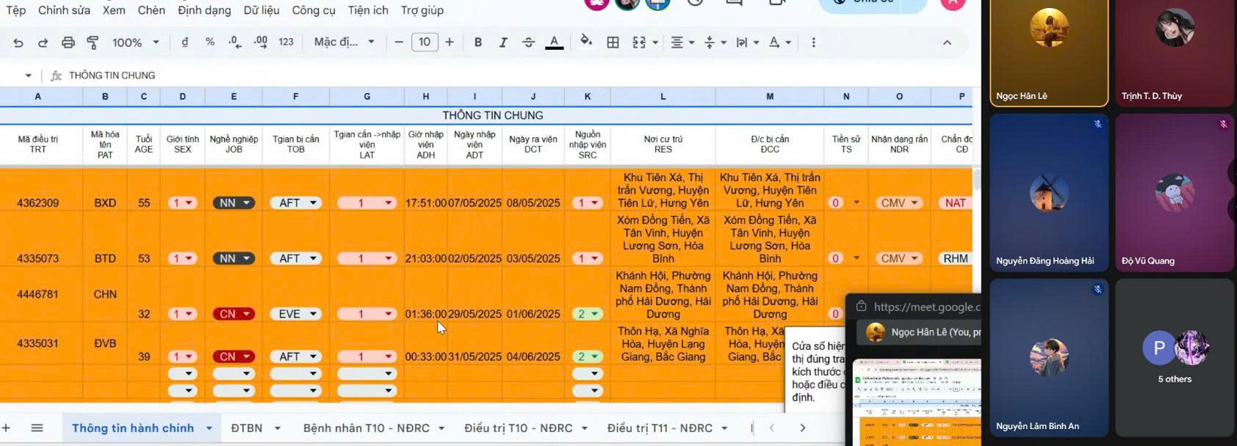
Task: Open the all sheets list icon
Action: click(x=37, y=428)
